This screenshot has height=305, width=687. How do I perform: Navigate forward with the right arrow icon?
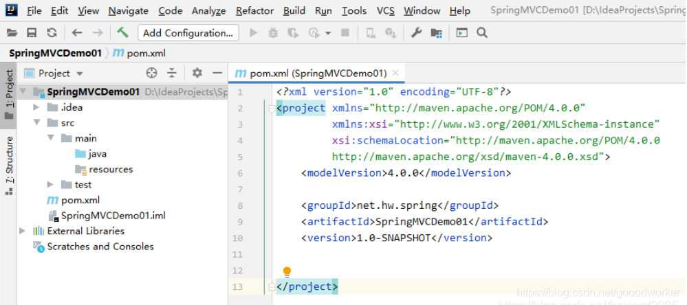click(x=97, y=33)
